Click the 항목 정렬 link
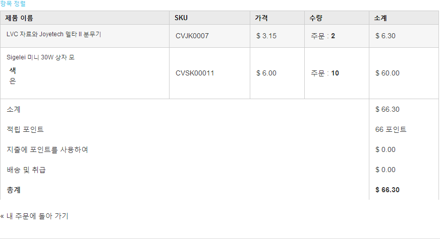 pyautogui.click(x=13, y=4)
